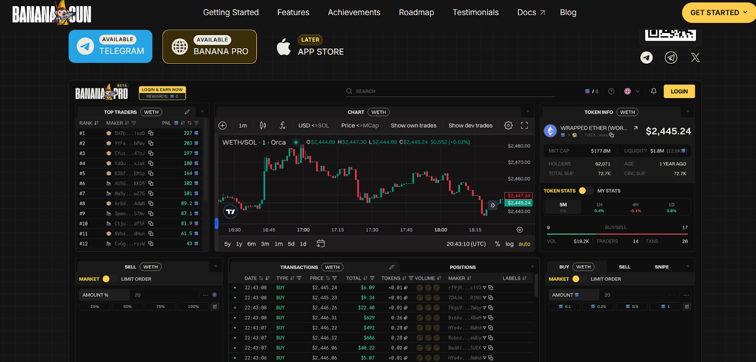Toggle Market / Limit Order in Sell panel
Viewport: 756px width, 362px height.
tap(109, 279)
